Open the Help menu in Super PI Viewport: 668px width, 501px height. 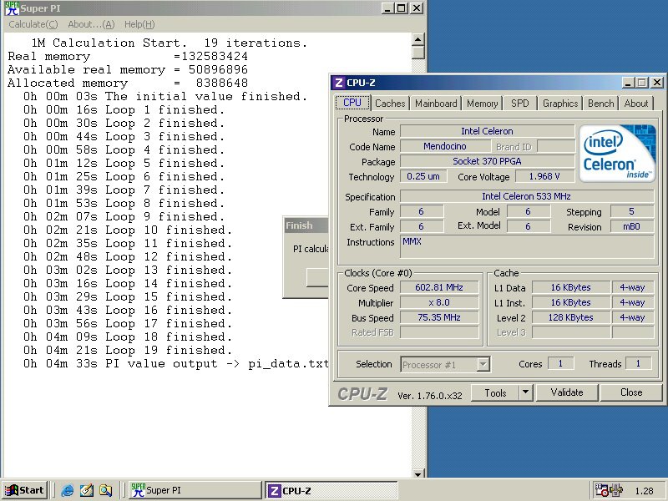[x=139, y=24]
